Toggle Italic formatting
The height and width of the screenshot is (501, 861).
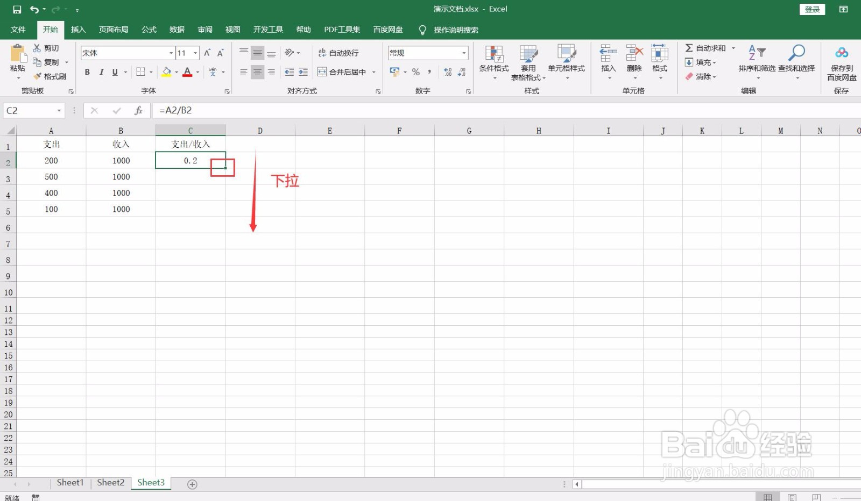pyautogui.click(x=101, y=72)
